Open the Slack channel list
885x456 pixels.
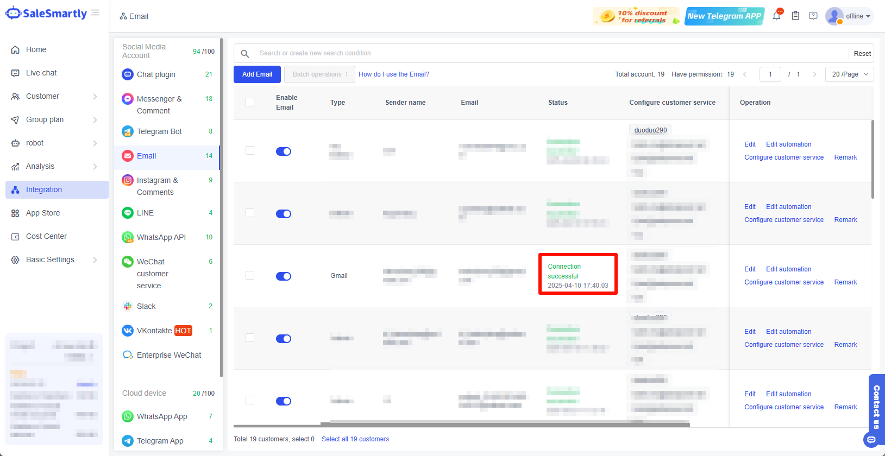[146, 306]
